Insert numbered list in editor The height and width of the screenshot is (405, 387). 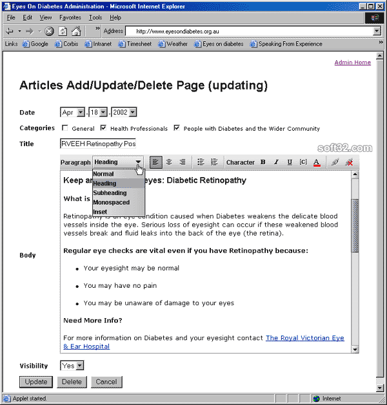click(214, 162)
